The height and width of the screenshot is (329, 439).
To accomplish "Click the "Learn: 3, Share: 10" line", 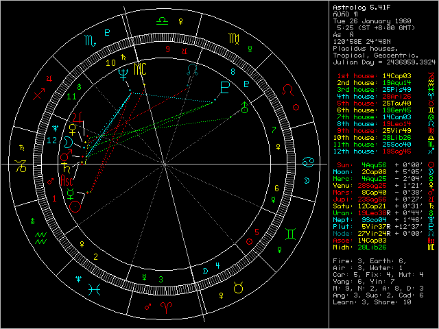I will tap(372, 302).
